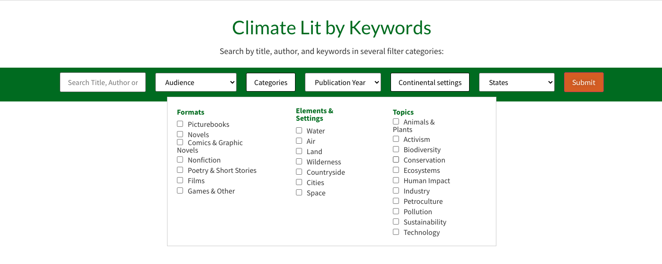Screen dimensions: 662x264
Task: Open the States dropdown list
Action: (517, 82)
